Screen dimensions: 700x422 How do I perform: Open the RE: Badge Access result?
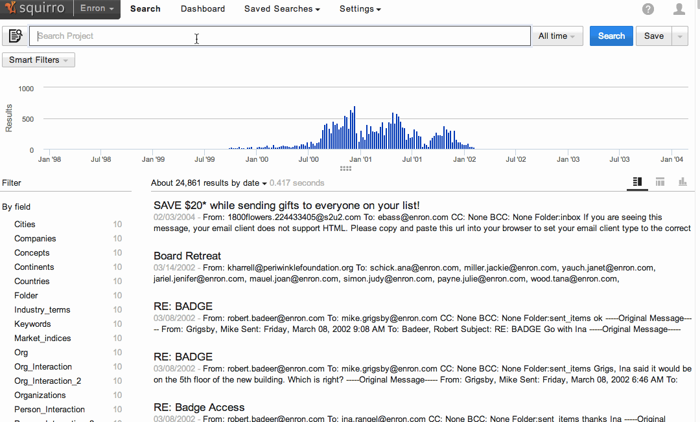pos(199,407)
